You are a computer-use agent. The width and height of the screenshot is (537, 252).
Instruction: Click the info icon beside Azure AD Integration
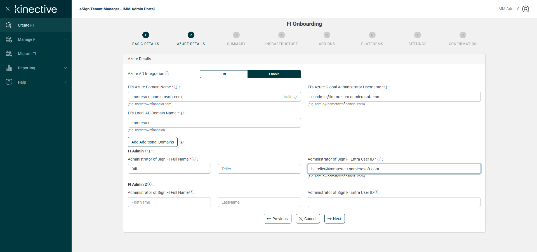167,73
